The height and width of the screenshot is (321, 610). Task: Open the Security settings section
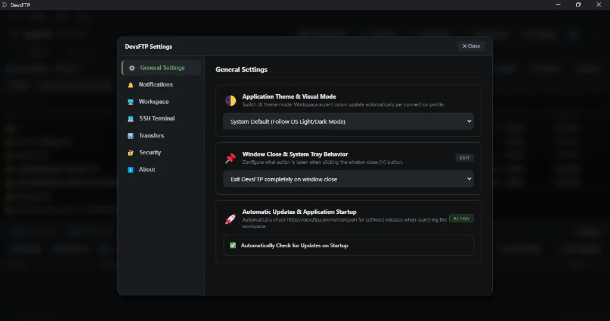[x=161, y=152]
